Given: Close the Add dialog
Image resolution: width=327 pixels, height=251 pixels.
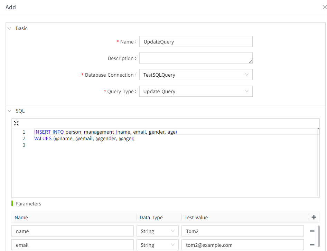Looking at the screenshot, I should pos(324,7).
